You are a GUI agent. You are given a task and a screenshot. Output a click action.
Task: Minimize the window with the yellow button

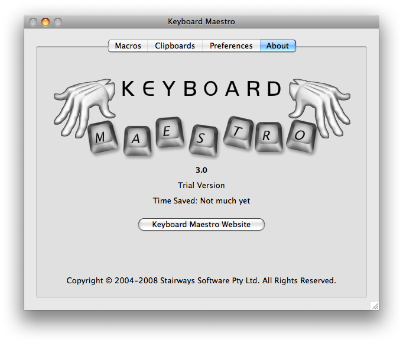tap(45, 22)
